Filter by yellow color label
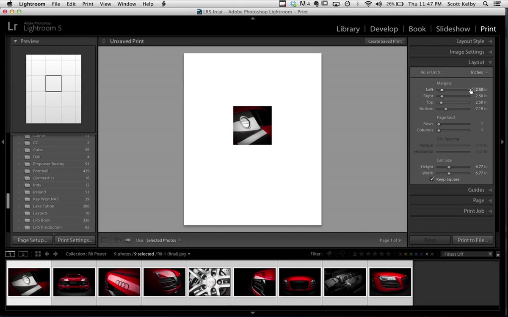508x317 pixels. 406,254
